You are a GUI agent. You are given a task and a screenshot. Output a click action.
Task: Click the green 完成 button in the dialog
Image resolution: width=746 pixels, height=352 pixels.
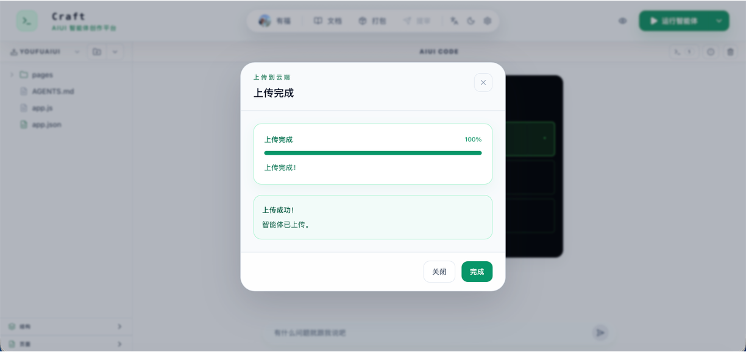click(x=477, y=272)
